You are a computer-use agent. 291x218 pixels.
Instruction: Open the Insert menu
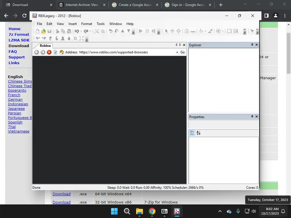[72, 24]
